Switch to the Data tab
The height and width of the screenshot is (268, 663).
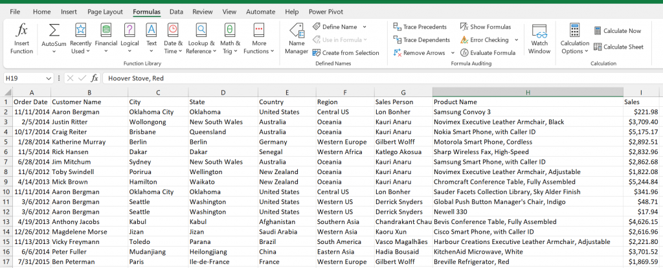coord(176,12)
